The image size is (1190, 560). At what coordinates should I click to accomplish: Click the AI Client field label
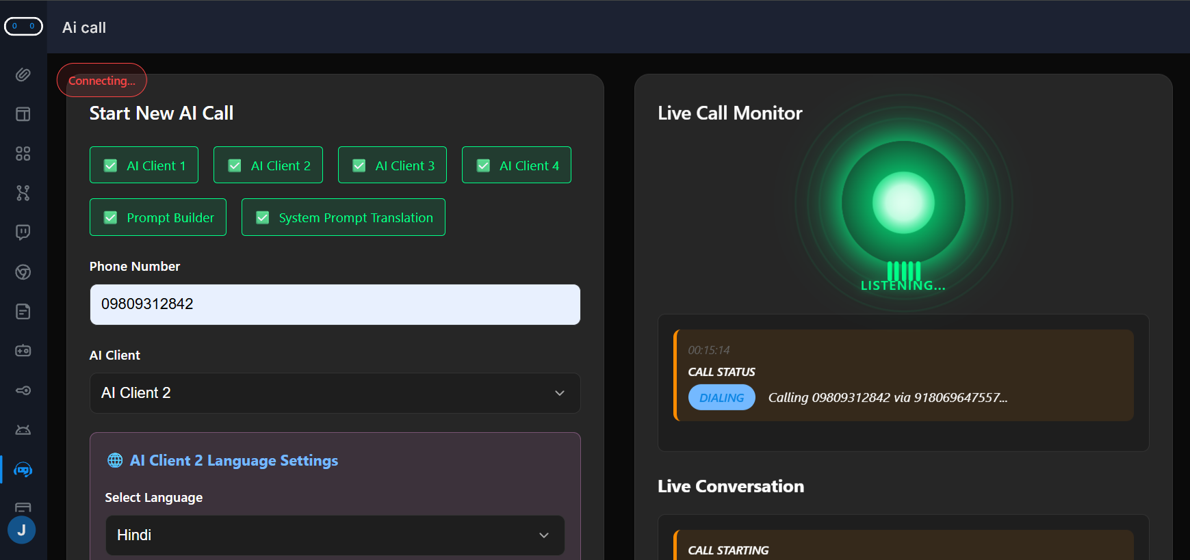coord(115,355)
